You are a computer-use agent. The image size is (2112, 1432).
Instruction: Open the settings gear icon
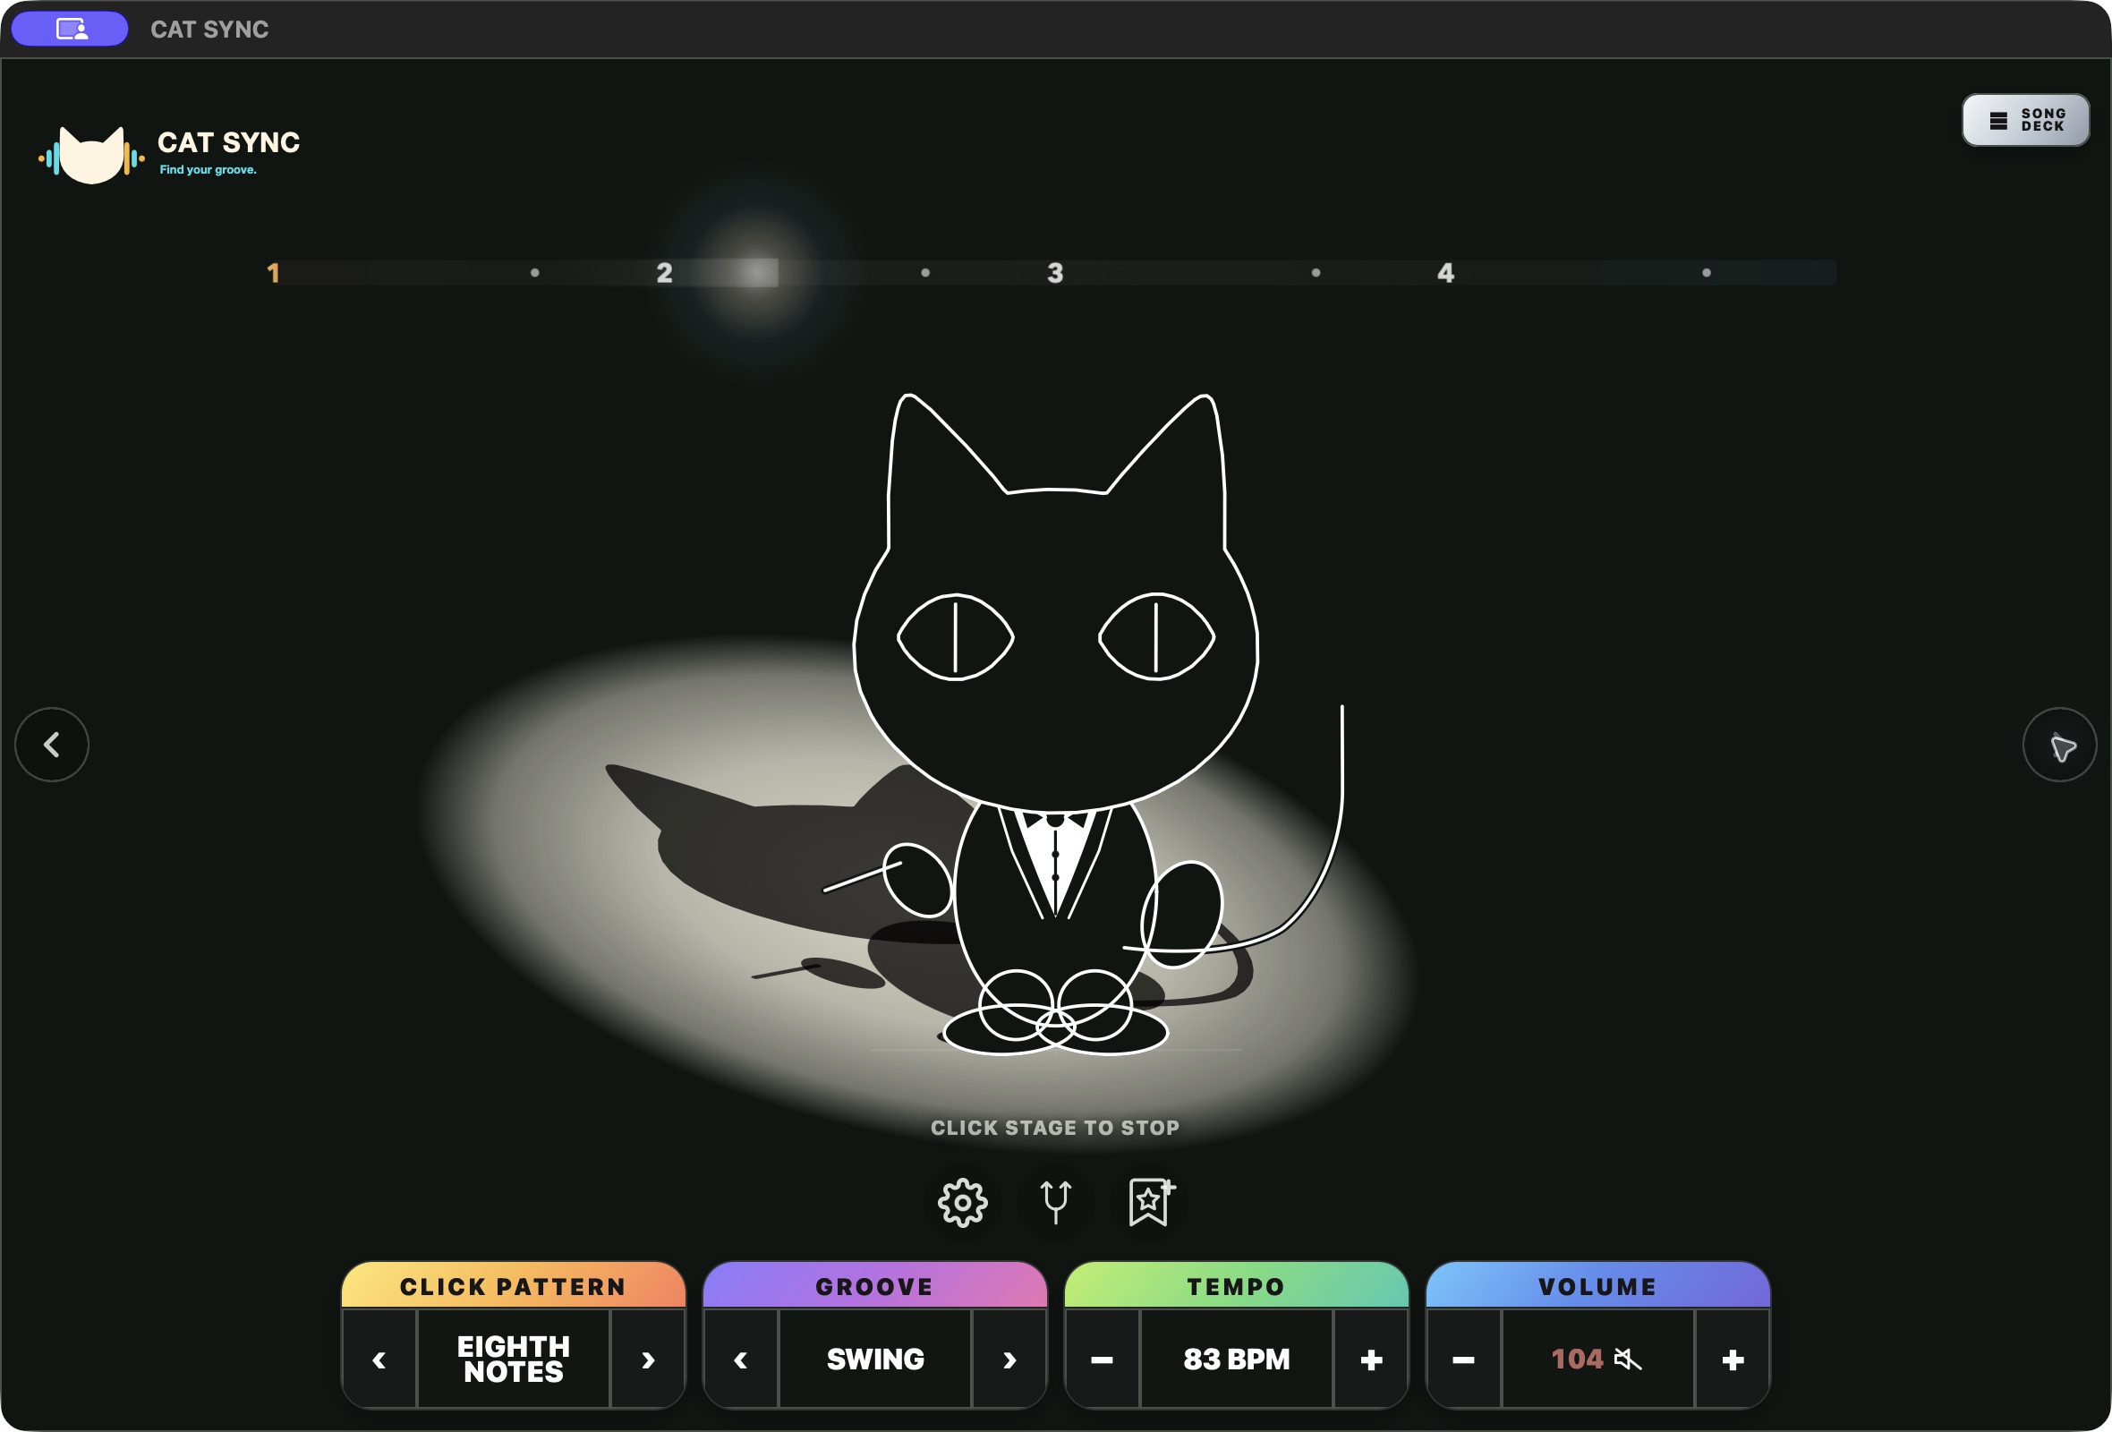[962, 1202]
